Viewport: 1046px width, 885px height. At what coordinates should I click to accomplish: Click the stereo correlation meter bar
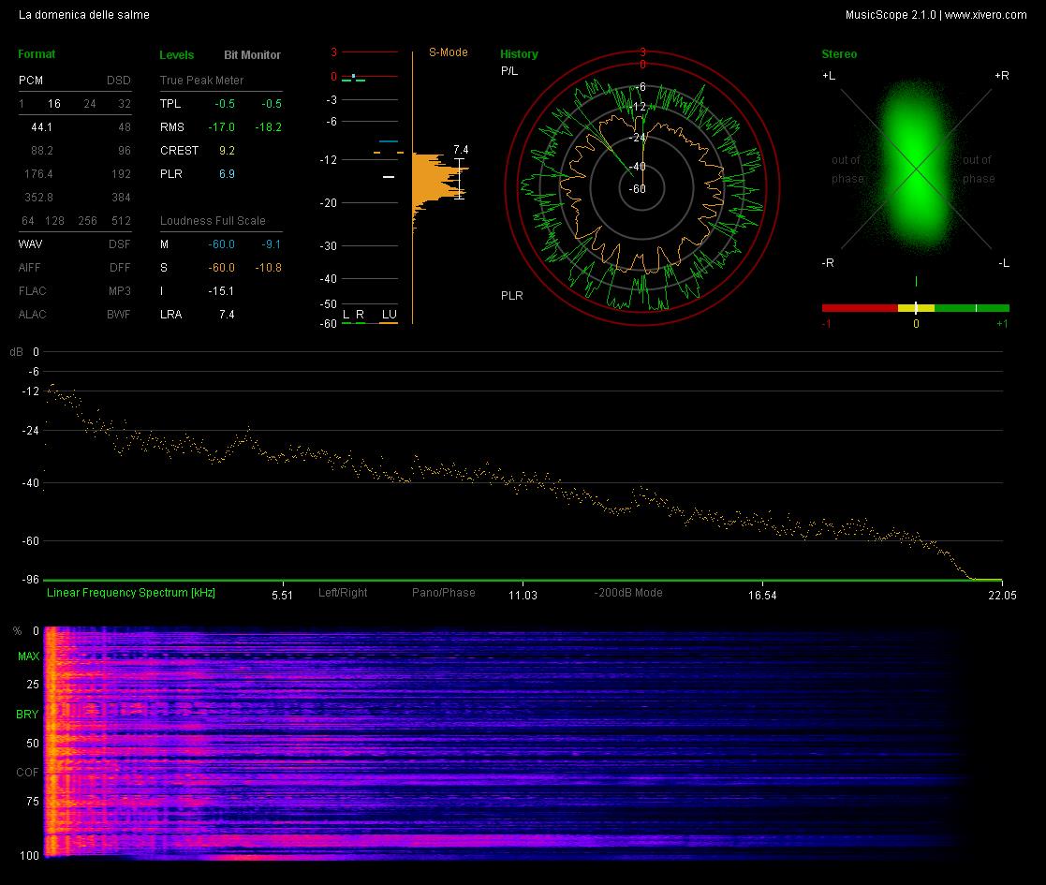pyautogui.click(x=915, y=308)
